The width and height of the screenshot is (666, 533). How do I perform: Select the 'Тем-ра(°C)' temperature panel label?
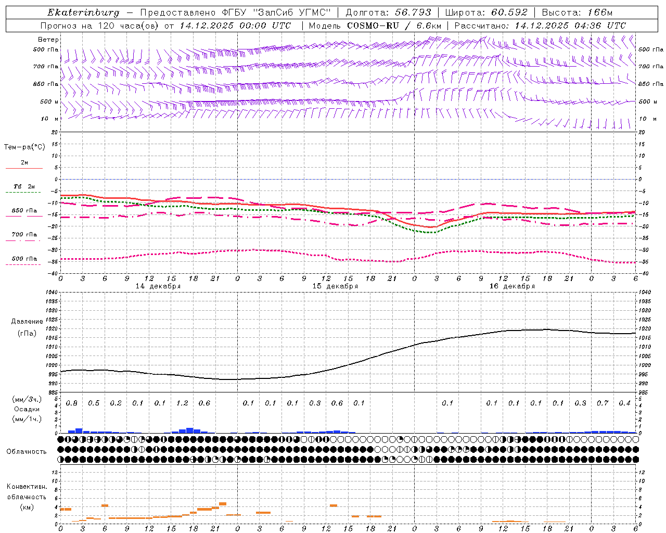24,147
